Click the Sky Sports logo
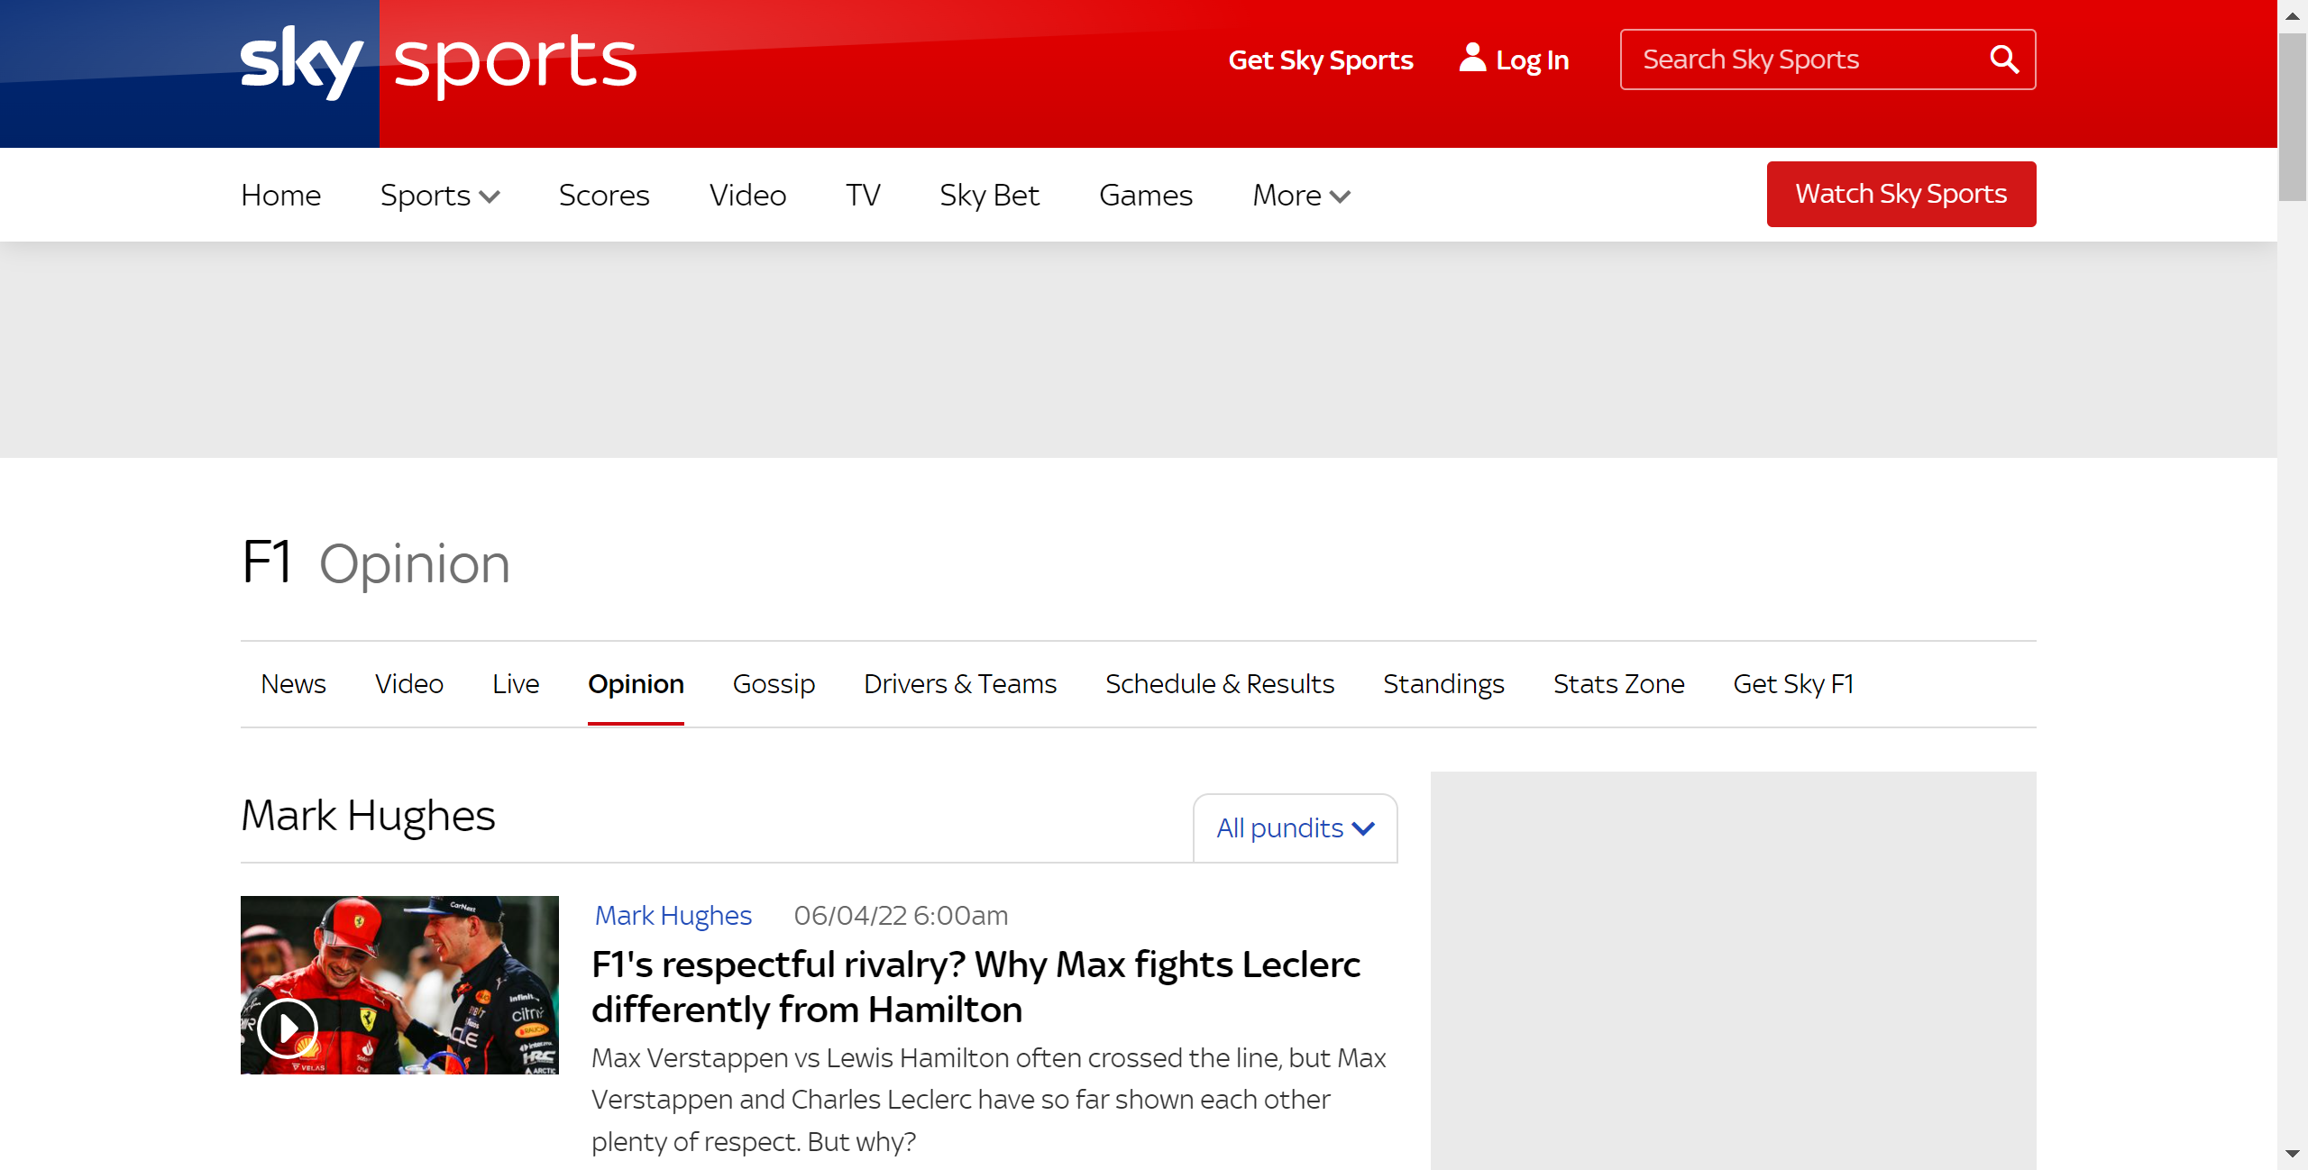This screenshot has height=1170, width=2308. (x=438, y=63)
